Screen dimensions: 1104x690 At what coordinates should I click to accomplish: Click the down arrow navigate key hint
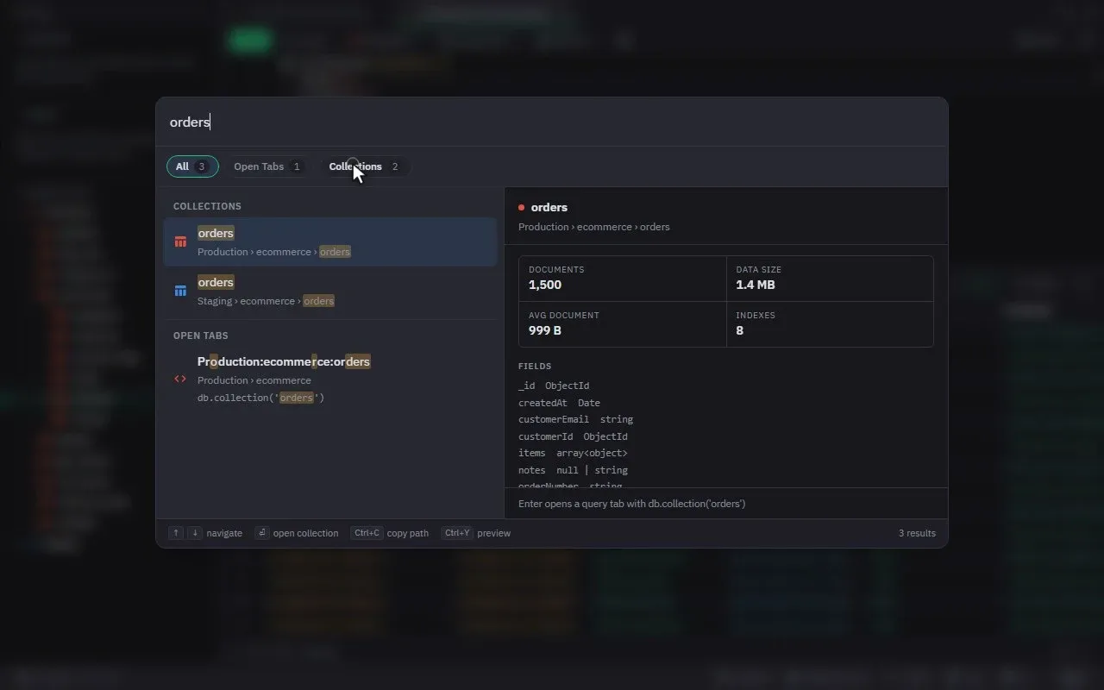coord(195,533)
